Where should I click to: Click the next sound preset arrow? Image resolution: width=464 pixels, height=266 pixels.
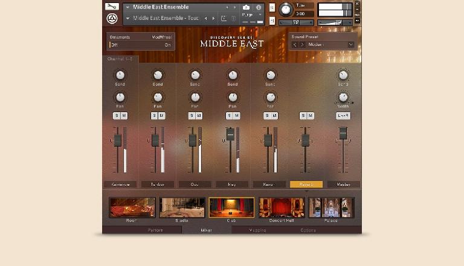(x=302, y=45)
